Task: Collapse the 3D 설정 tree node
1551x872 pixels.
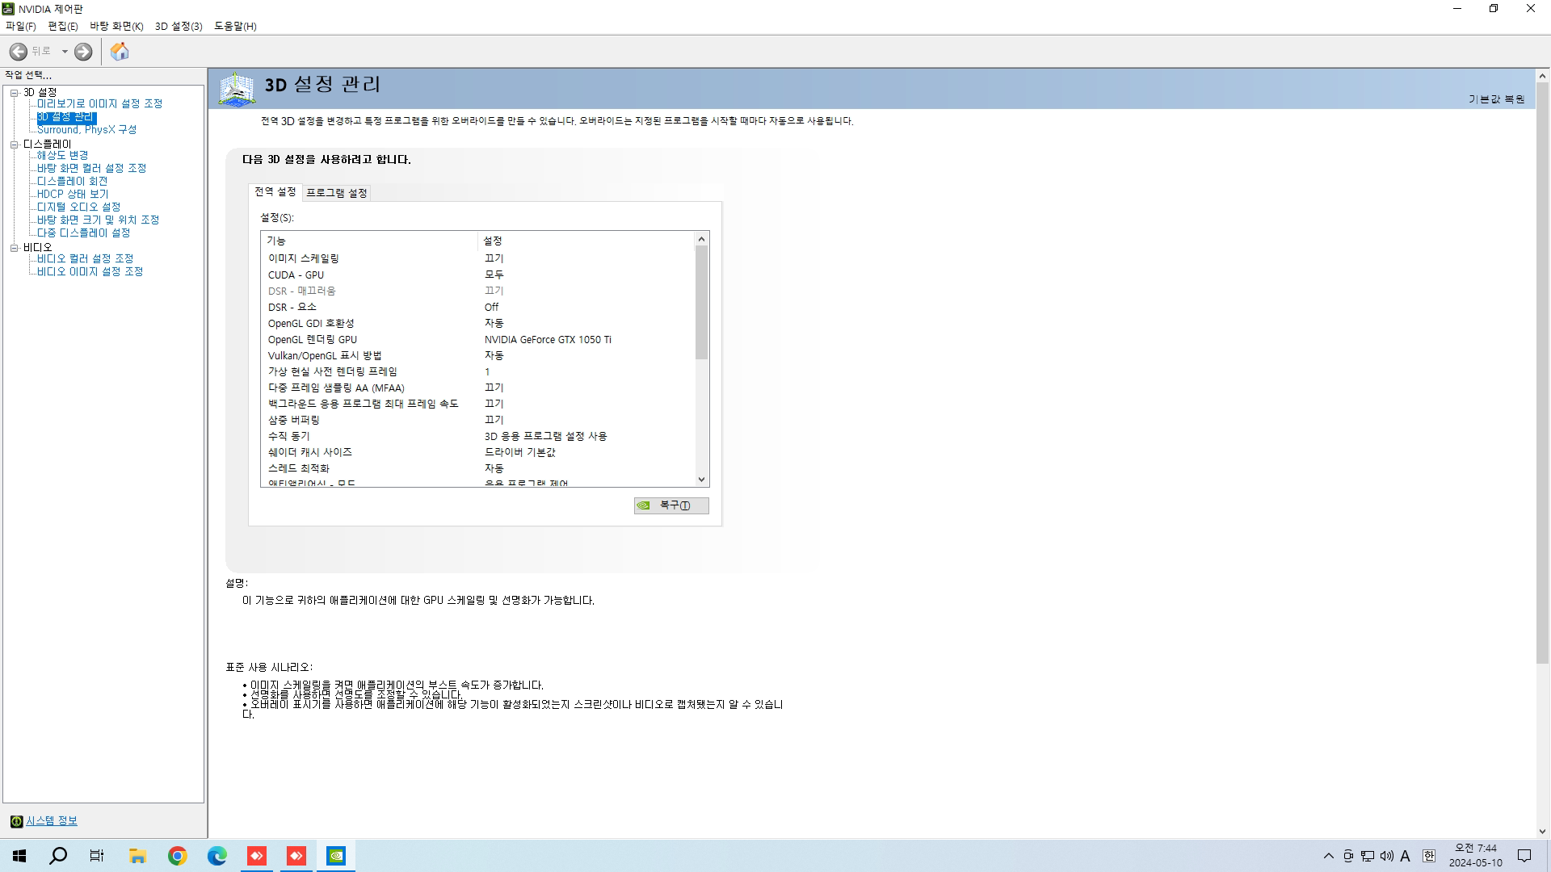Action: coord(14,93)
